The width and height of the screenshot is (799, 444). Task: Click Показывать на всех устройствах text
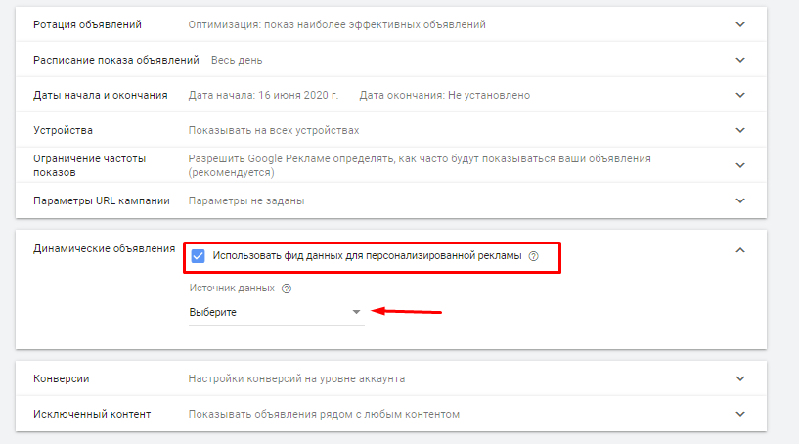(x=274, y=130)
